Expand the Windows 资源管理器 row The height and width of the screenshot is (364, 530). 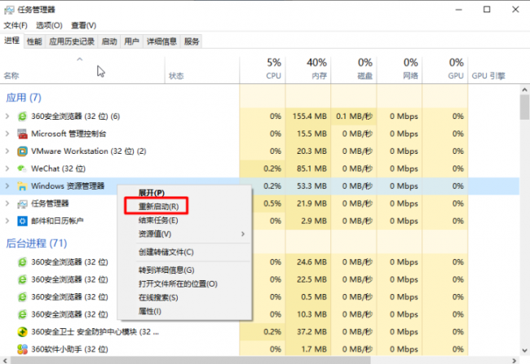pos(7,186)
